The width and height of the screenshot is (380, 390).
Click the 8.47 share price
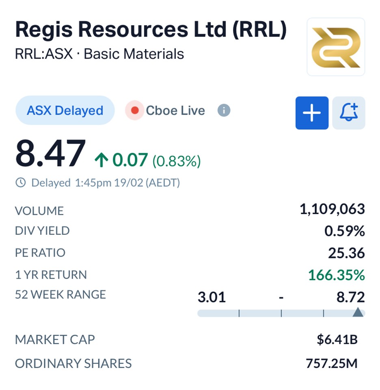(x=50, y=154)
